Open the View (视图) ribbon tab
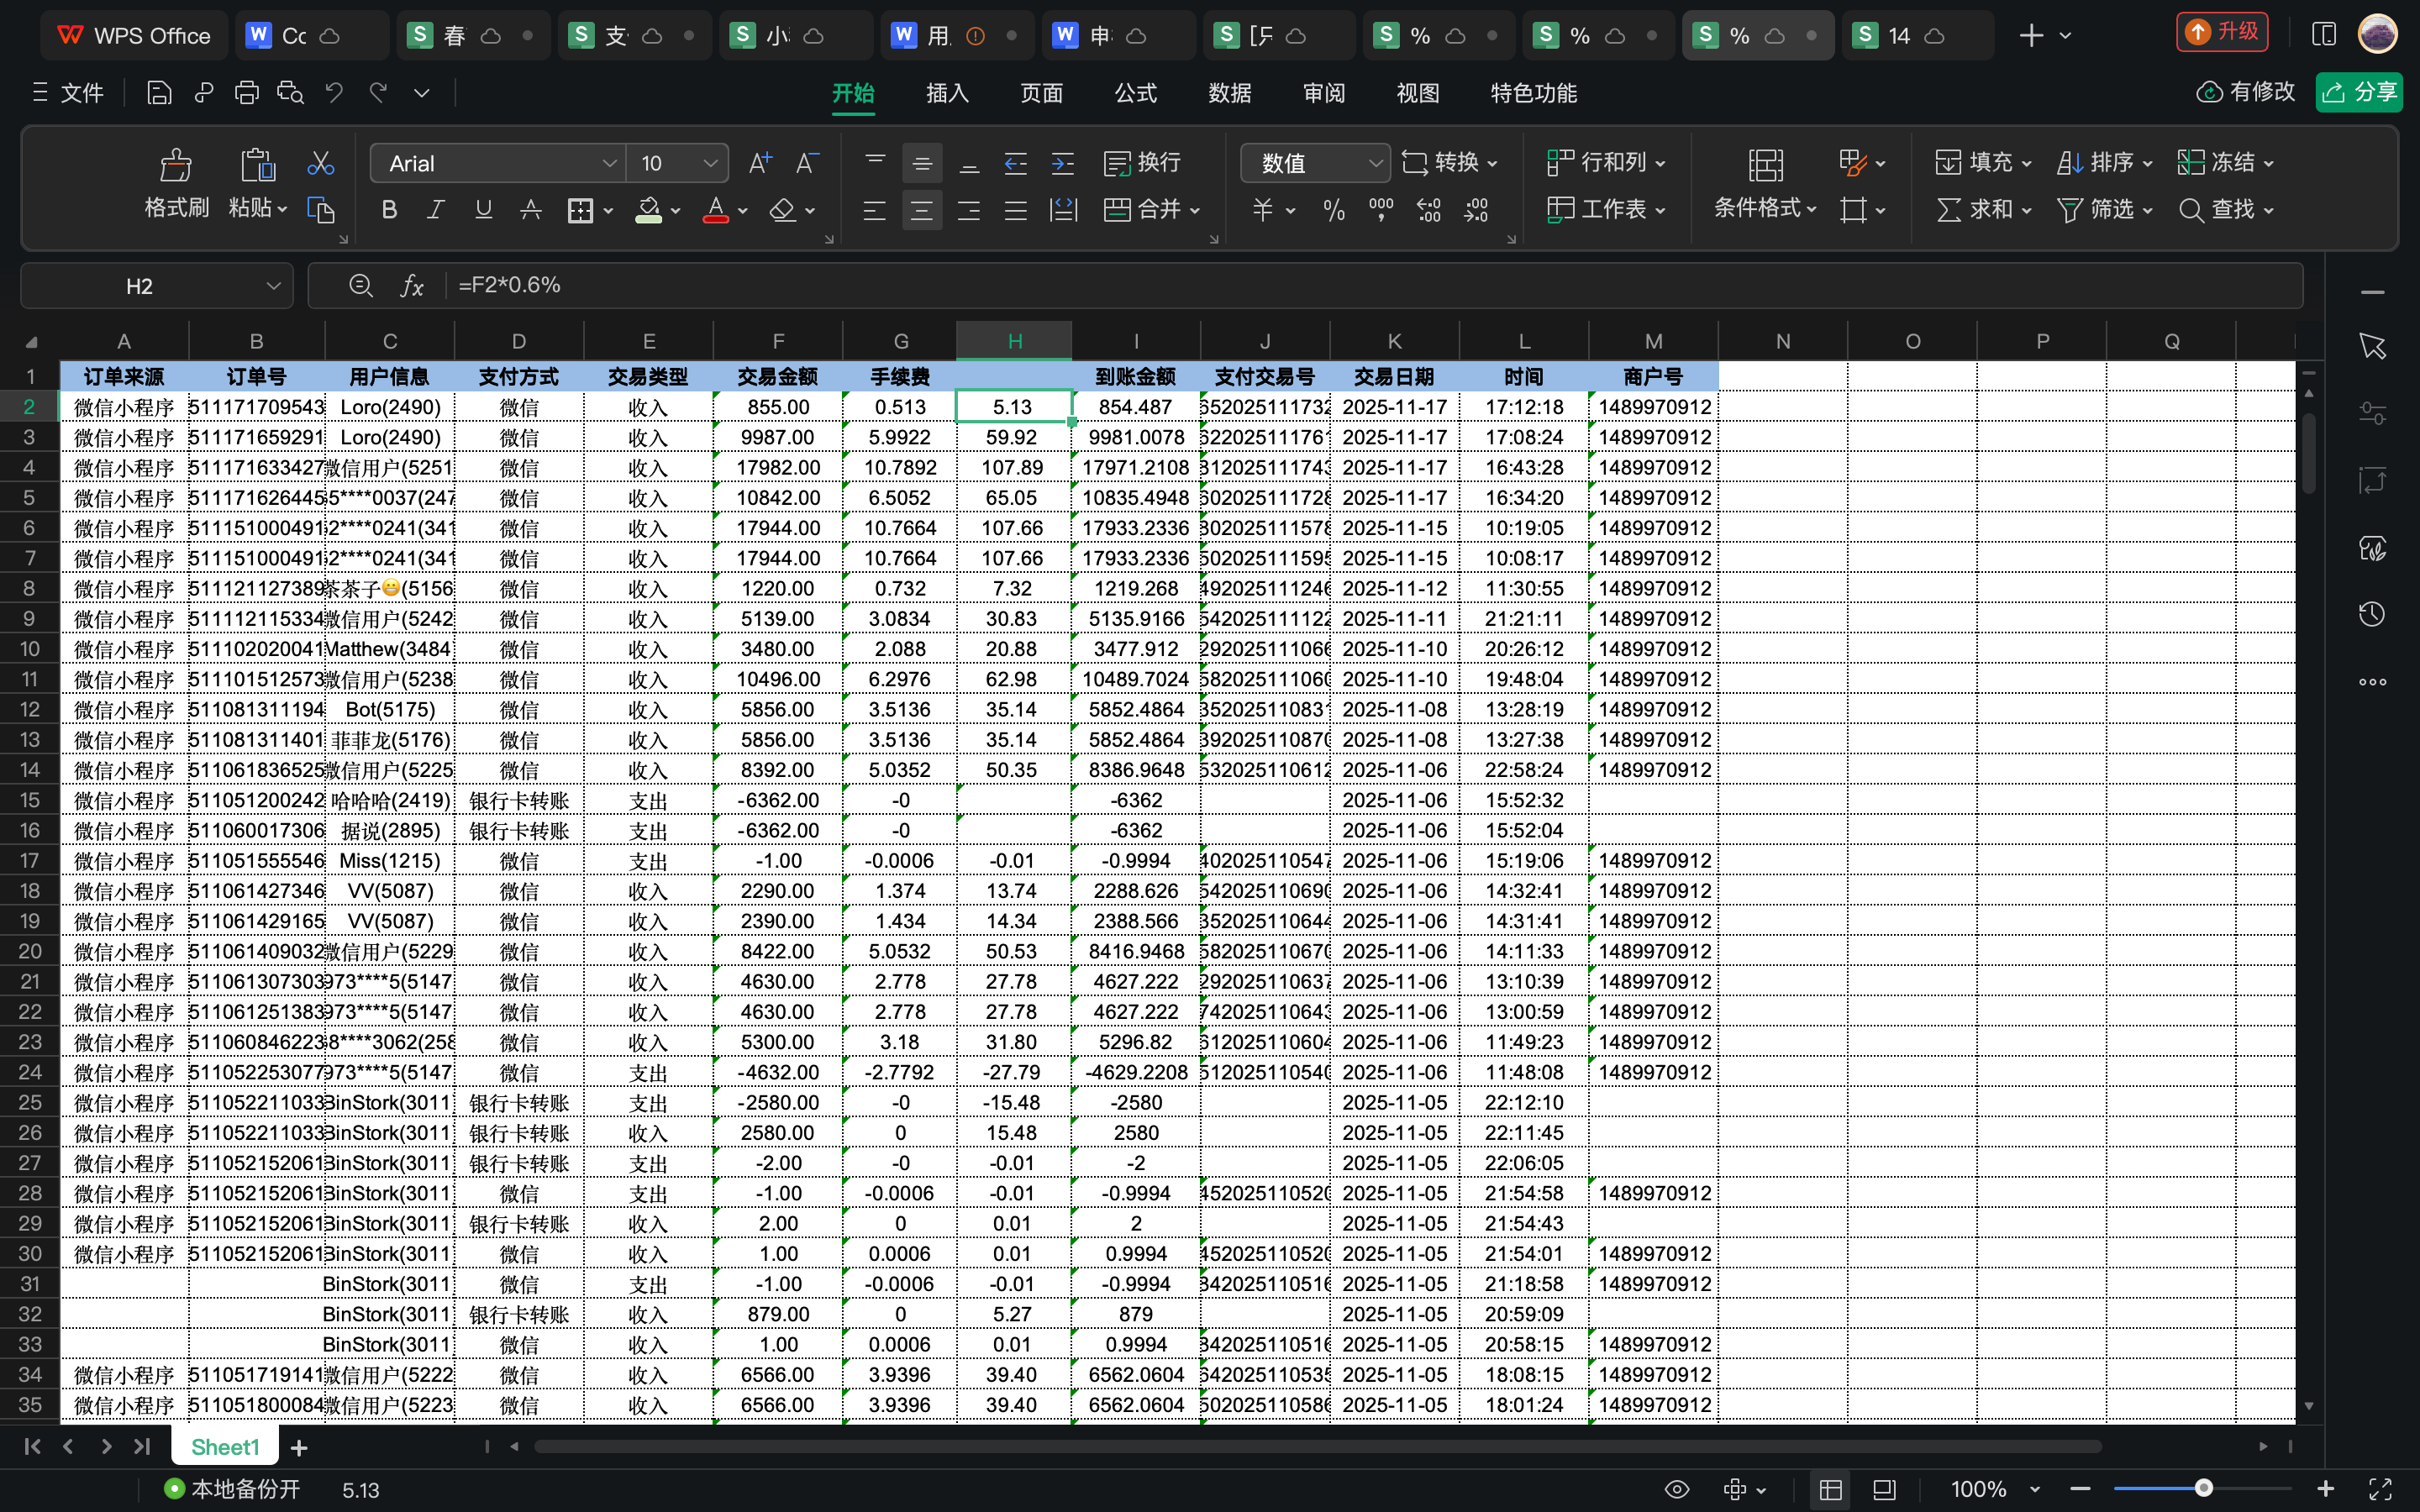Image resolution: width=2420 pixels, height=1512 pixels. pyautogui.click(x=1417, y=93)
